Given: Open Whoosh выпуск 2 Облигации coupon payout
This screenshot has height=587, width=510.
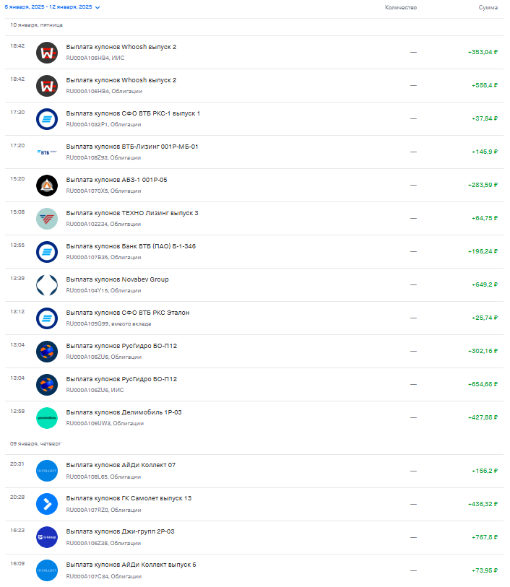Looking at the screenshot, I should click(121, 80).
